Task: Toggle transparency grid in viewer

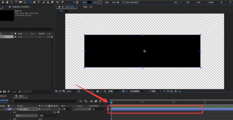Action: 127,91
